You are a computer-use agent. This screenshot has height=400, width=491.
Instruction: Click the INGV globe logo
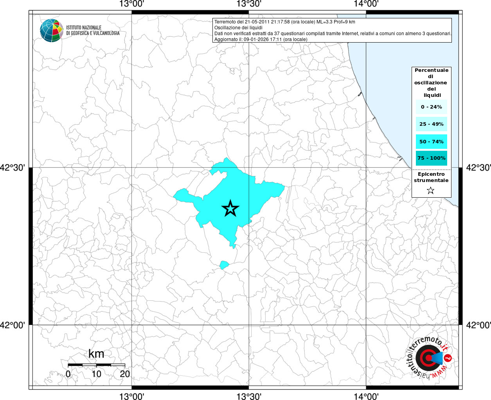pos(51,30)
